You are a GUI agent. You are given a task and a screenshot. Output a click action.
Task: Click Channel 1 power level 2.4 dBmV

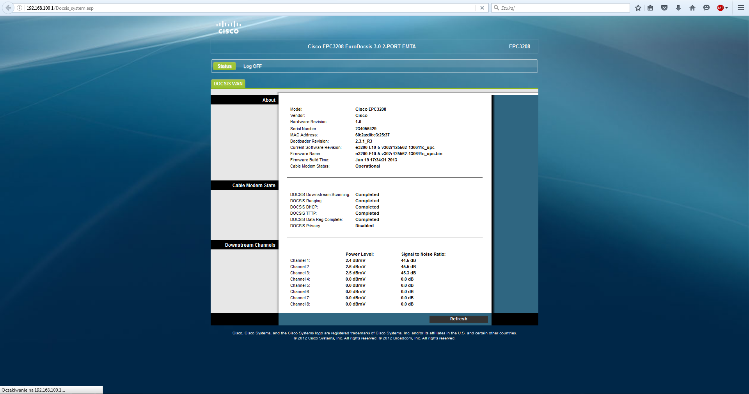click(x=355, y=261)
